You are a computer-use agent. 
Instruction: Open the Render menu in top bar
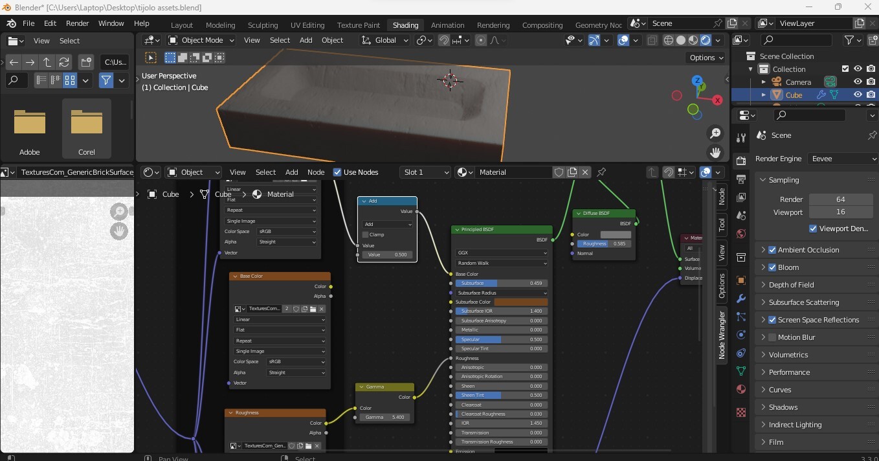pyautogui.click(x=77, y=23)
